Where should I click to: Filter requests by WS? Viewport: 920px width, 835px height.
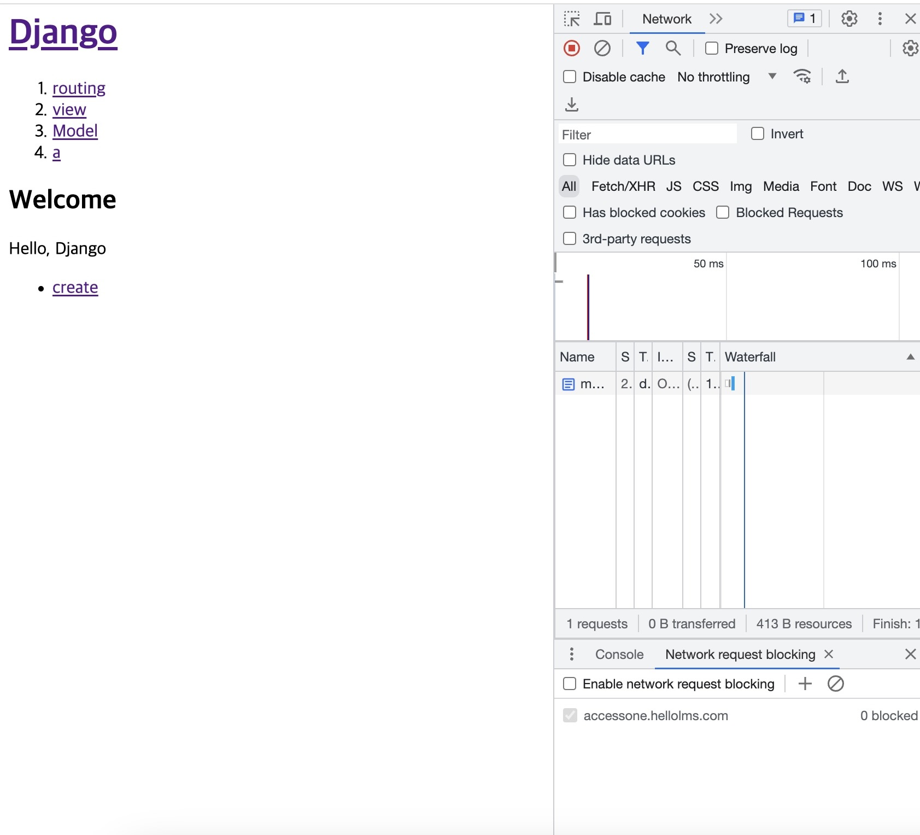[x=892, y=186]
